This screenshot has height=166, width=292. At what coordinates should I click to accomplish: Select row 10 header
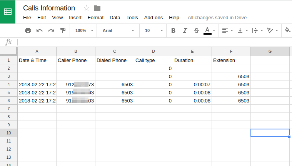click(x=8, y=133)
